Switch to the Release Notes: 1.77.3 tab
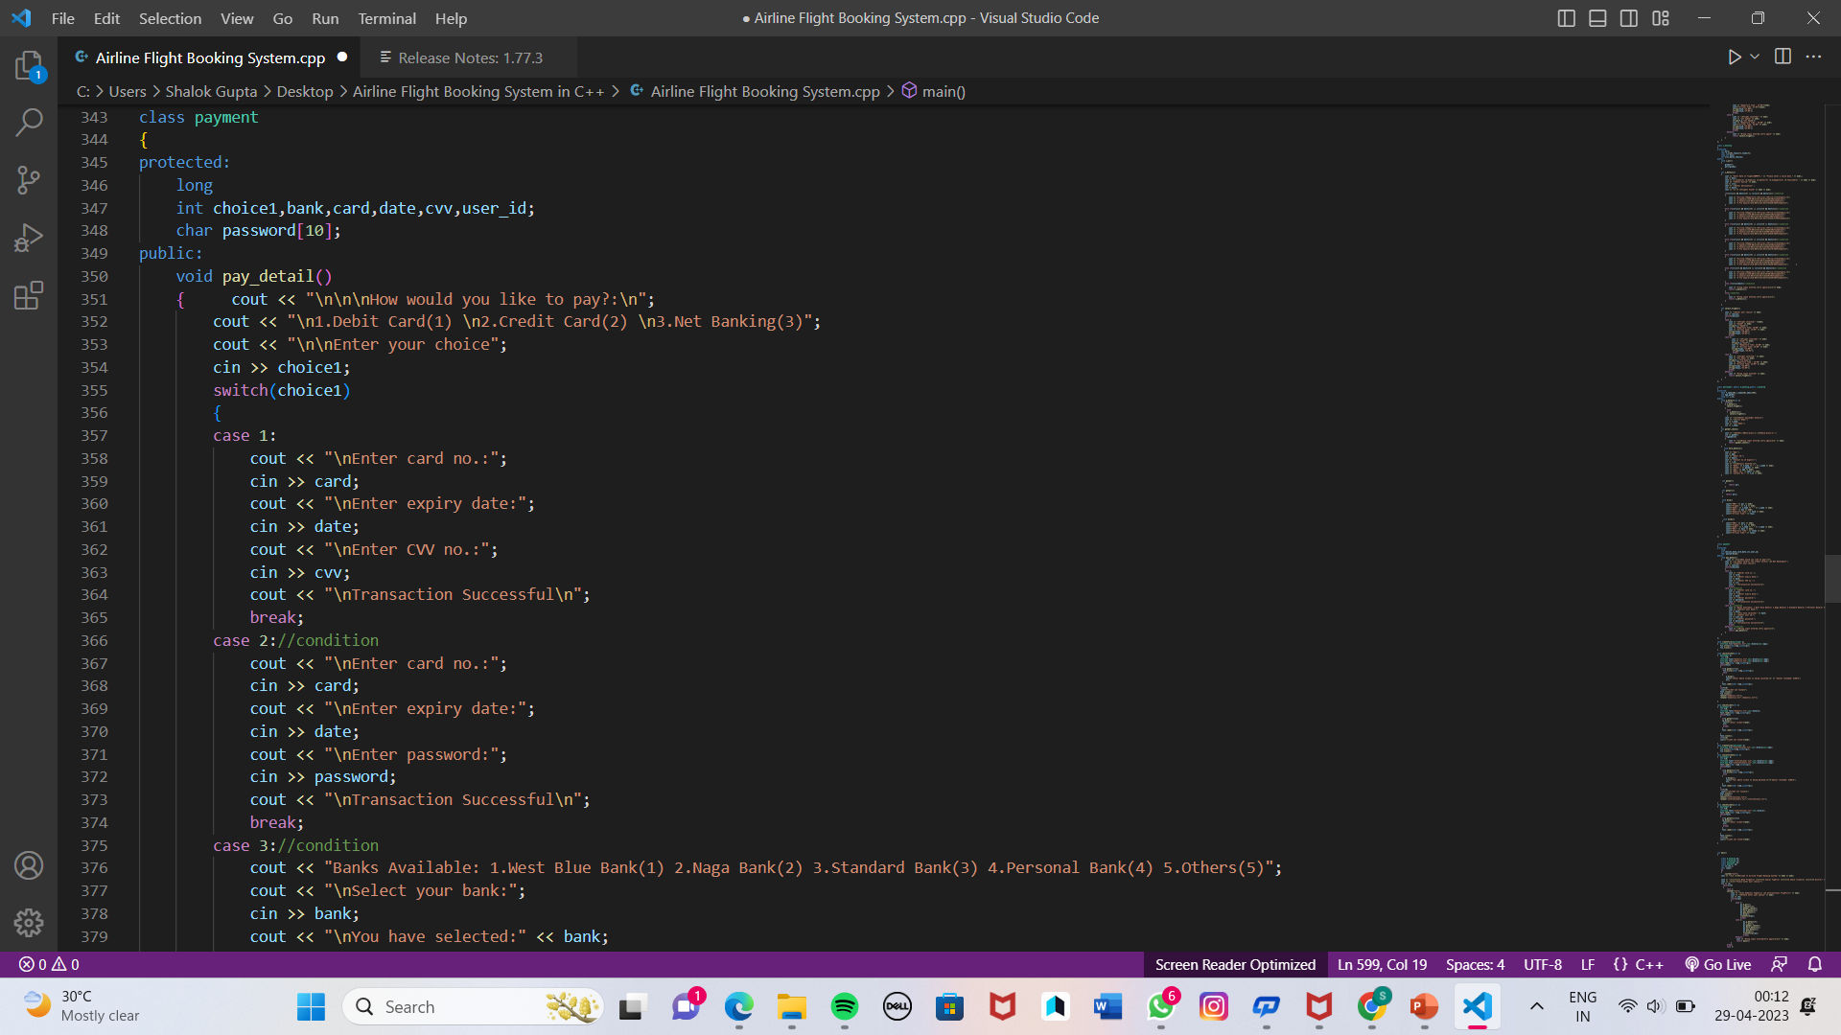Image resolution: width=1841 pixels, height=1035 pixels. pos(470,57)
